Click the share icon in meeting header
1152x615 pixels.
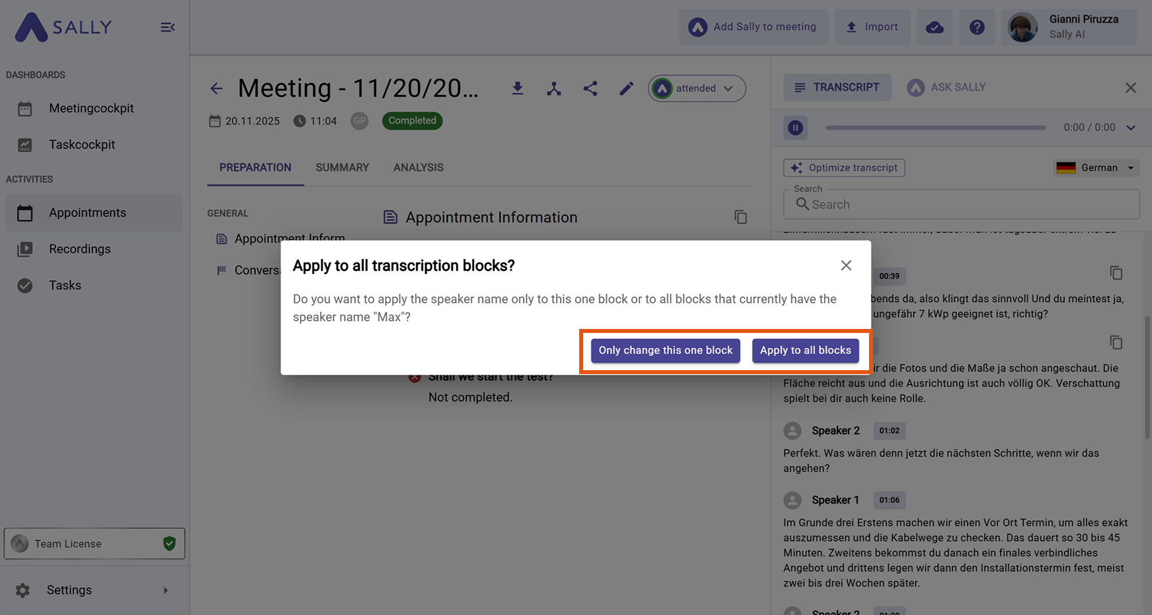(x=590, y=88)
